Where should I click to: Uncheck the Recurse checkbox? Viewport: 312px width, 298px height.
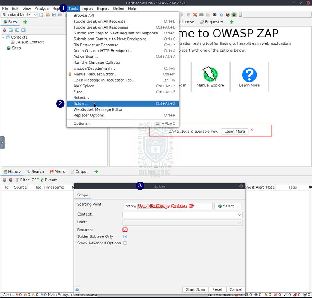(x=125, y=230)
